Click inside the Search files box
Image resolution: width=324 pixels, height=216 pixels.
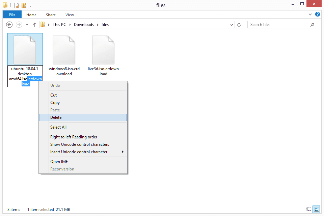pyautogui.click(x=280, y=24)
